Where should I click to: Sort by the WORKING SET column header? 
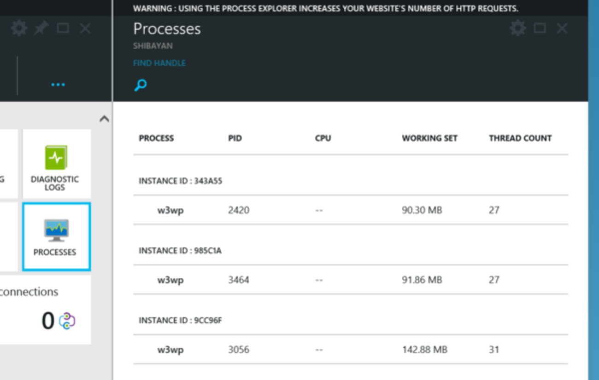click(x=429, y=138)
